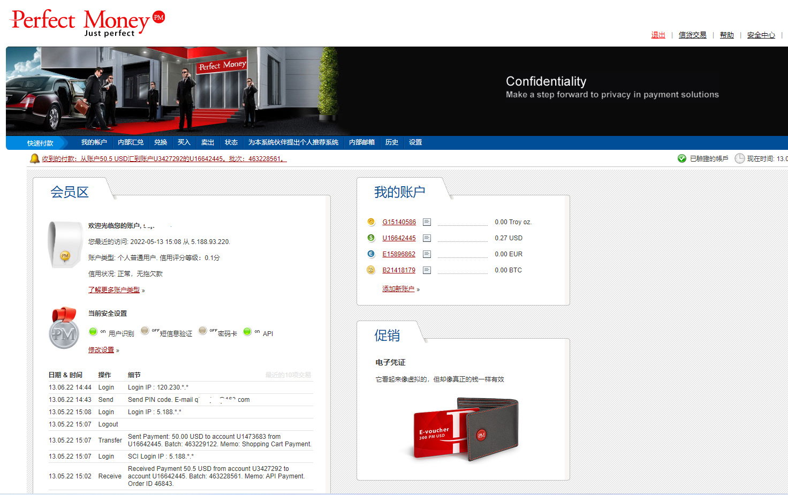This screenshot has height=495, width=788.
Task: Click the notification bell icon
Action: point(35,158)
